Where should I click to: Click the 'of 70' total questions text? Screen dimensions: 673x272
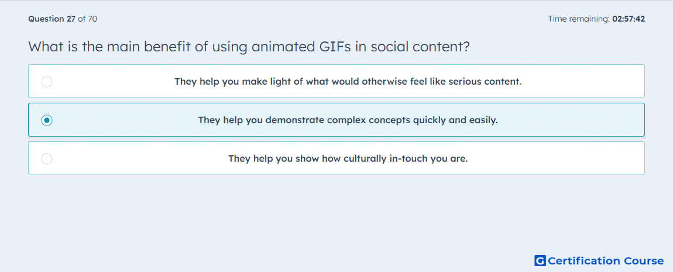click(x=87, y=19)
